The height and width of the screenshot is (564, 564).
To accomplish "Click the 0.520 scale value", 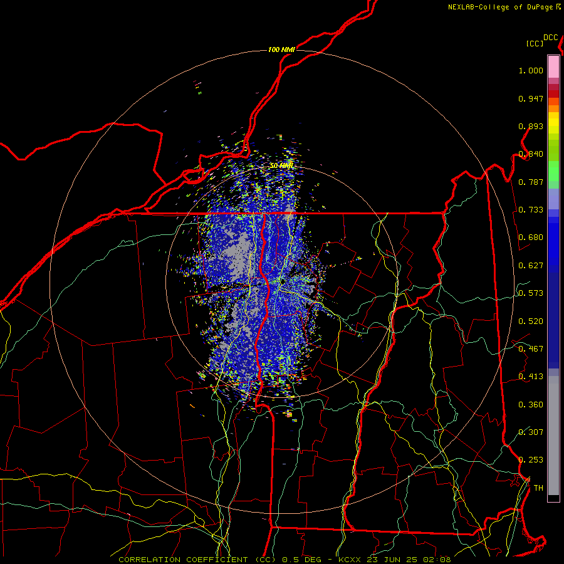I will coord(531,321).
